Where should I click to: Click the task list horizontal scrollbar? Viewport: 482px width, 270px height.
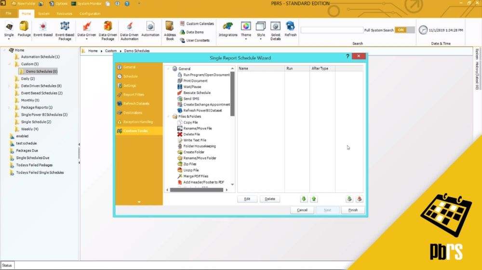pyautogui.click(x=197, y=190)
